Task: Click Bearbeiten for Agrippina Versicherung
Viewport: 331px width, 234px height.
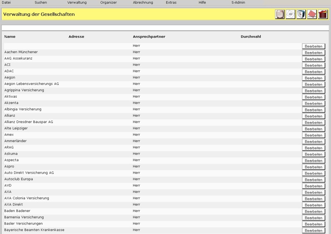Action: pos(314,91)
